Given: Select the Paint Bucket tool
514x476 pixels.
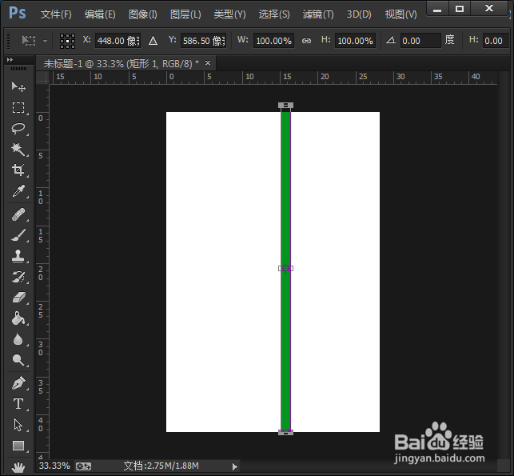Looking at the screenshot, I should click(18, 318).
